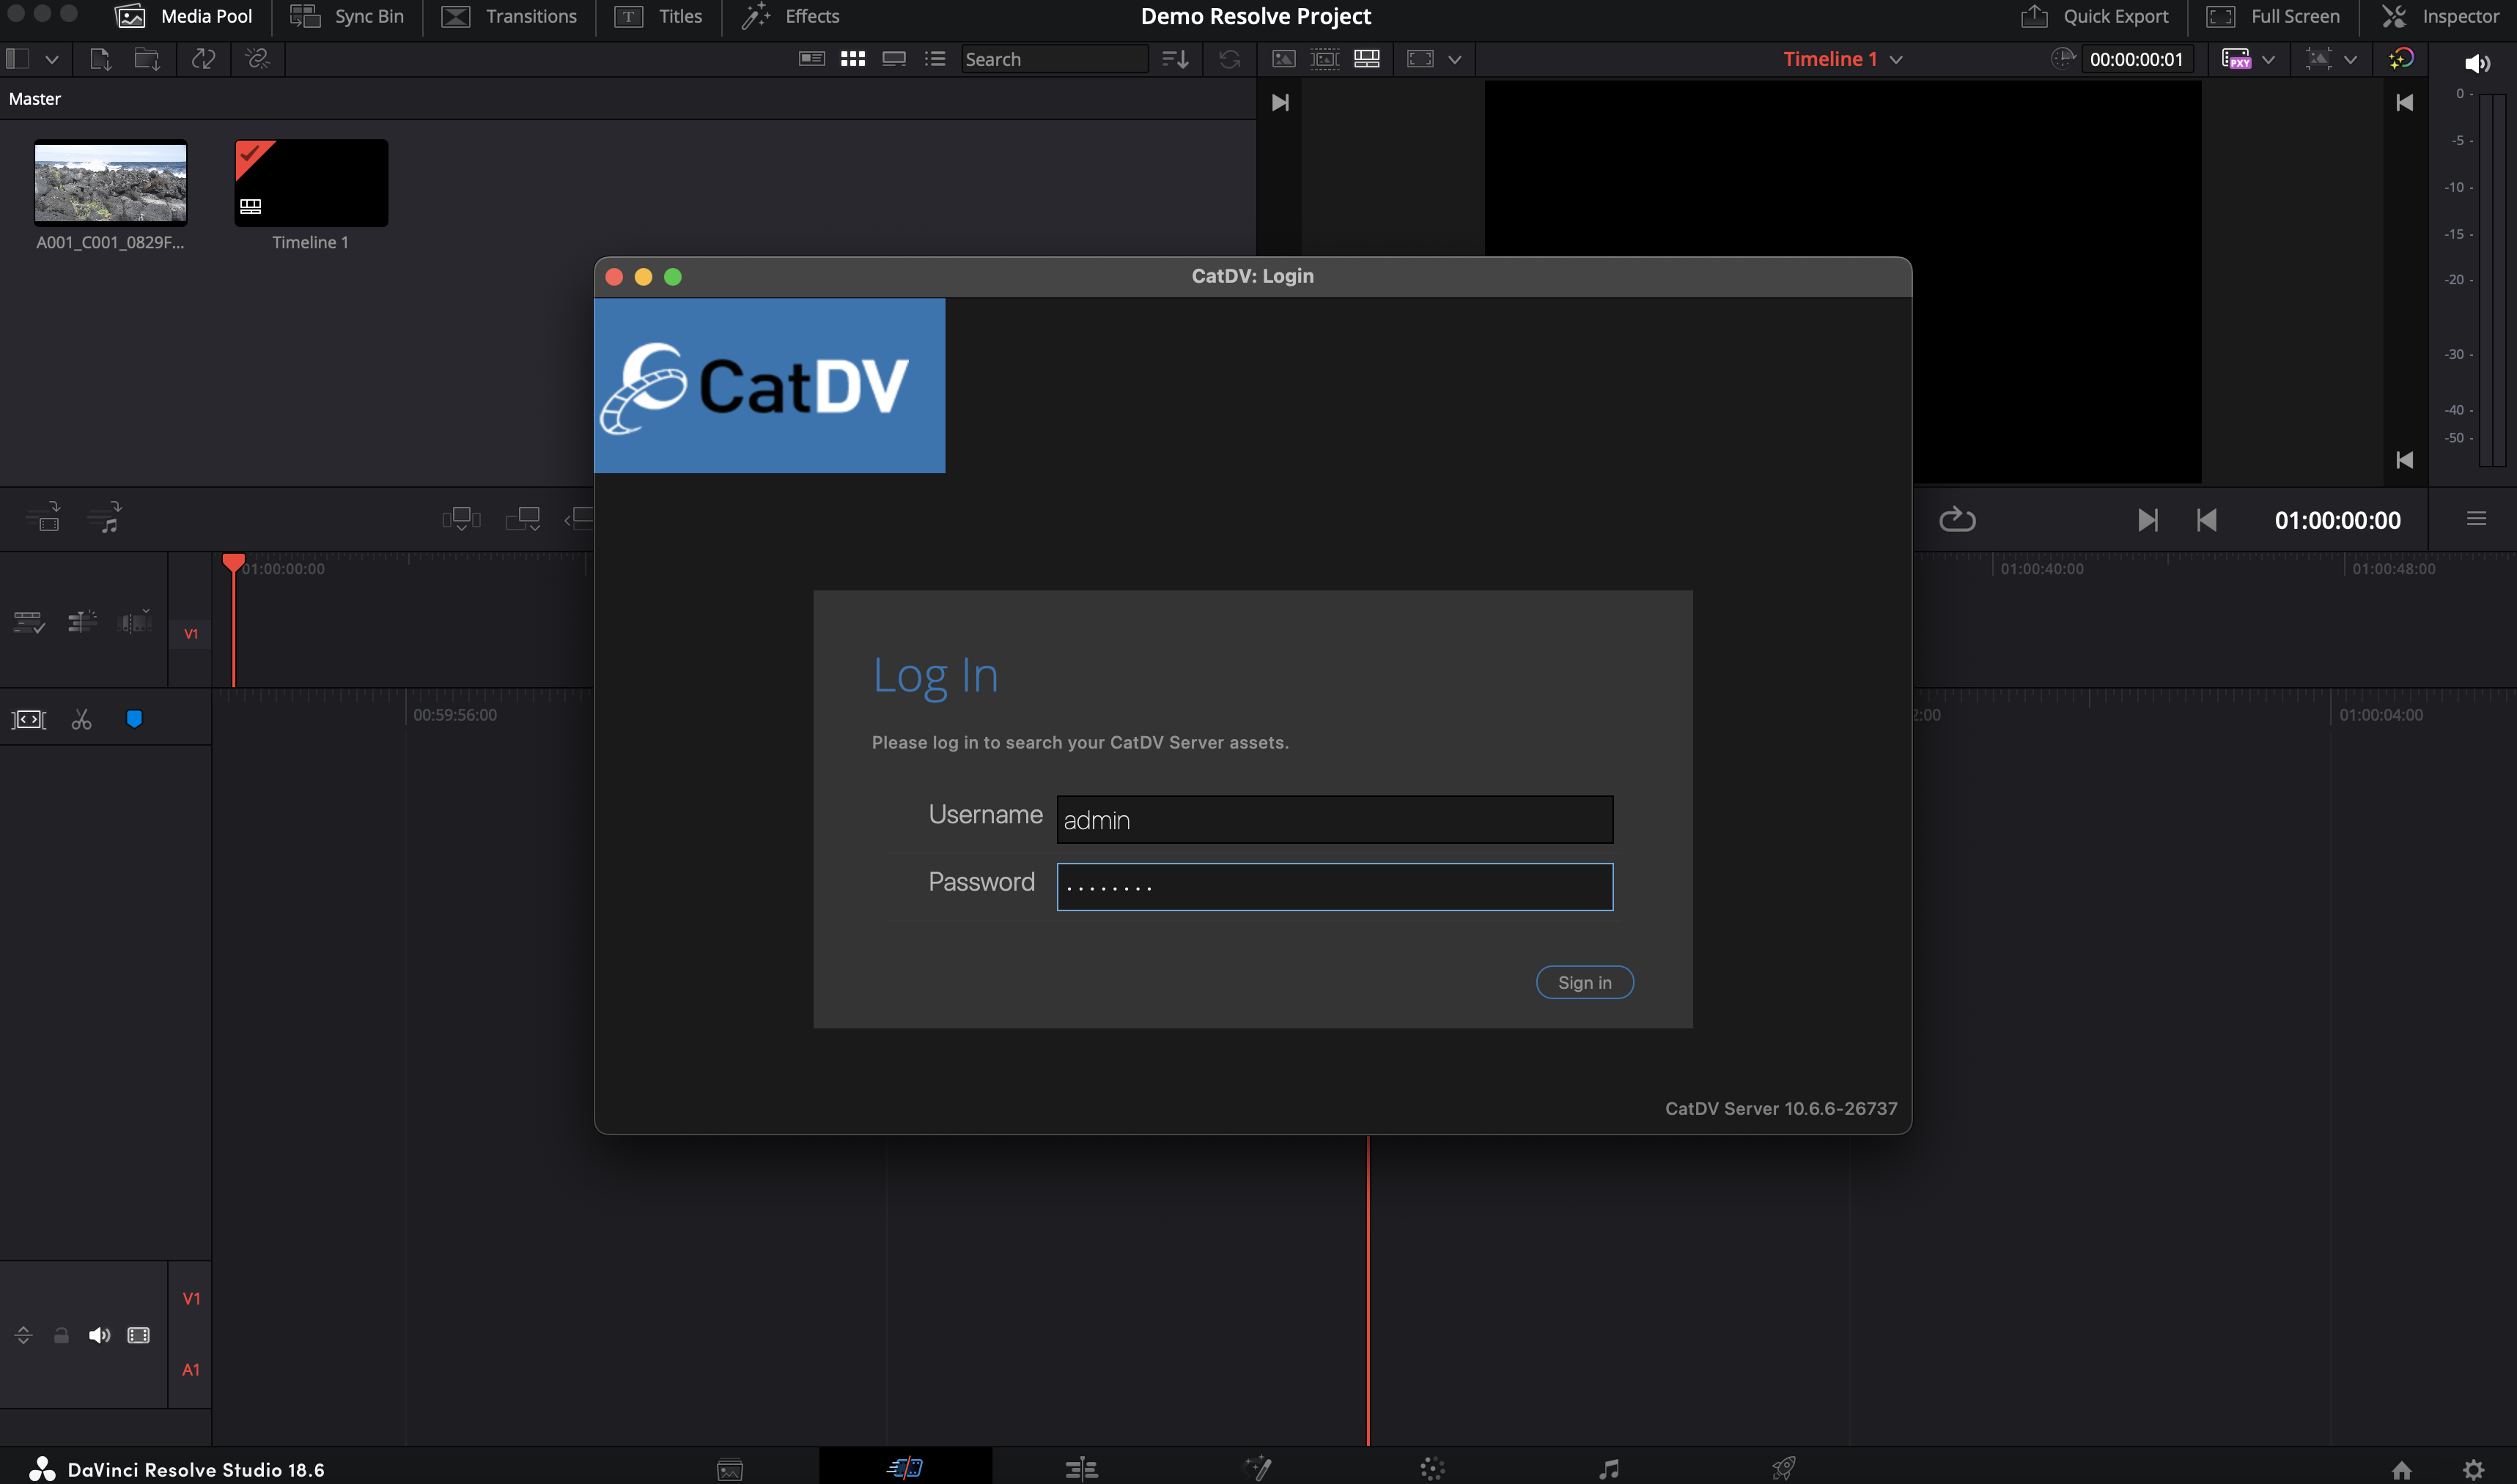Expand the viewer overlay options dropdown
Screen dimensions: 2517x1484
click(2350, 60)
